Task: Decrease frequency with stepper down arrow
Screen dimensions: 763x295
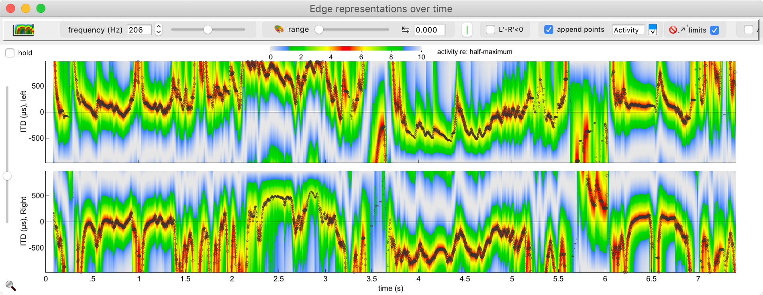Action: tap(159, 32)
